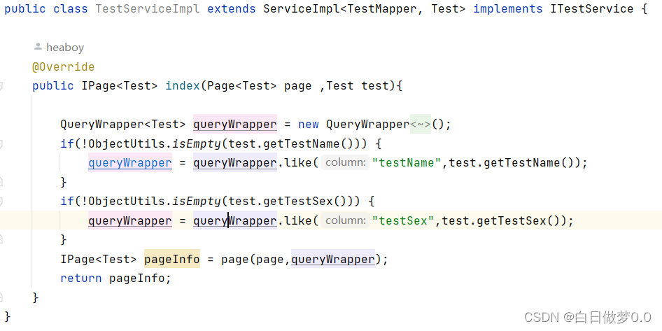This screenshot has height=331, width=662.
Task: Click the like method on the testSex line
Action: (298, 220)
